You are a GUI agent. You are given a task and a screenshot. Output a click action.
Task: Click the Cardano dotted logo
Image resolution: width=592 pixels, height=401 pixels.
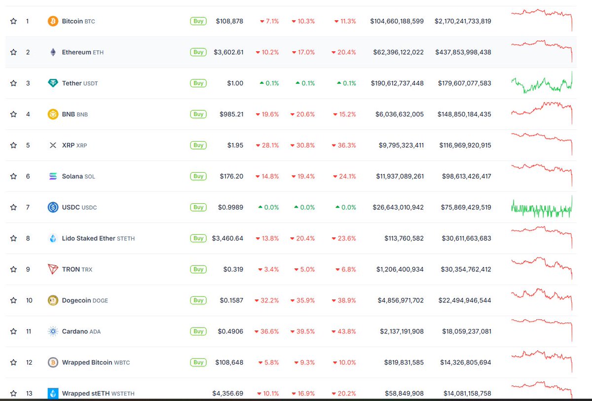53,331
